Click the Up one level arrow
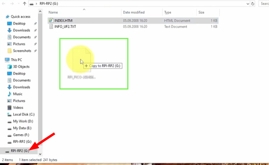The width and height of the screenshot is (269, 165). 25,4
